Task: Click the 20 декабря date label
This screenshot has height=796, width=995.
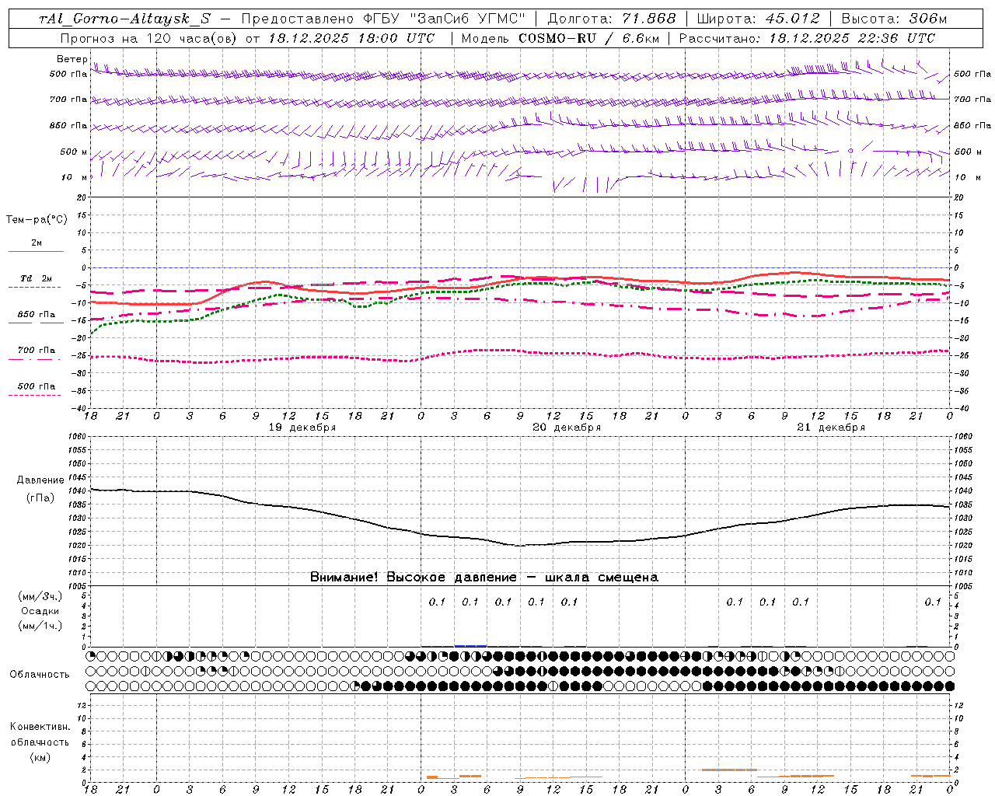Action: click(567, 428)
